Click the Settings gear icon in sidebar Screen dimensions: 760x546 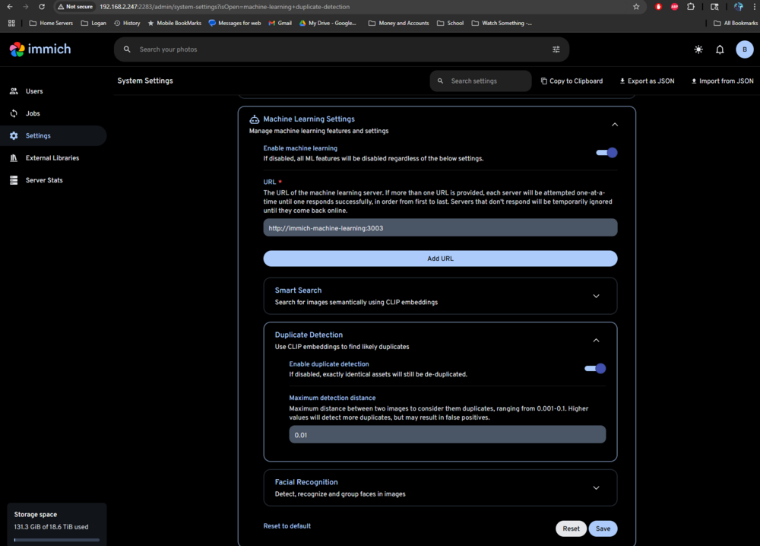click(x=14, y=136)
